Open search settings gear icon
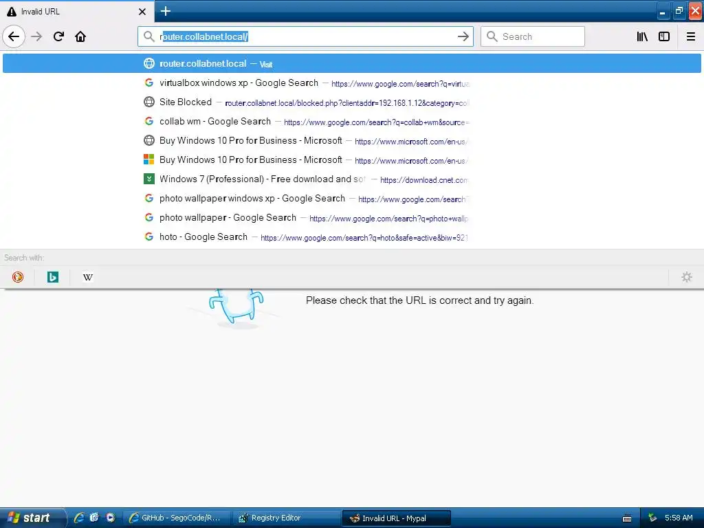The image size is (704, 528). click(x=687, y=277)
